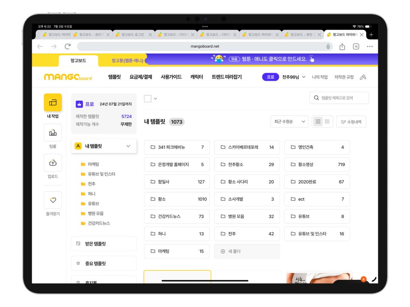Screen dimensions: 410x307
Task: Open the ect folder
Action: (x=317, y=199)
